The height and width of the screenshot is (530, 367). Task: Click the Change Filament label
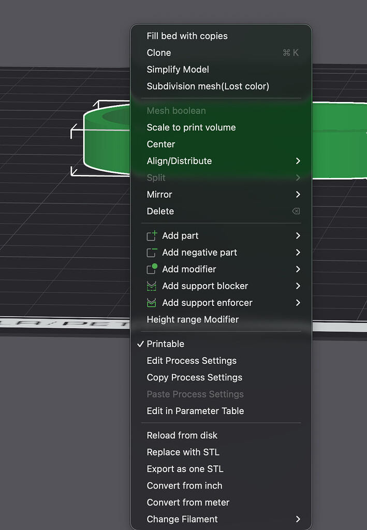point(182,519)
